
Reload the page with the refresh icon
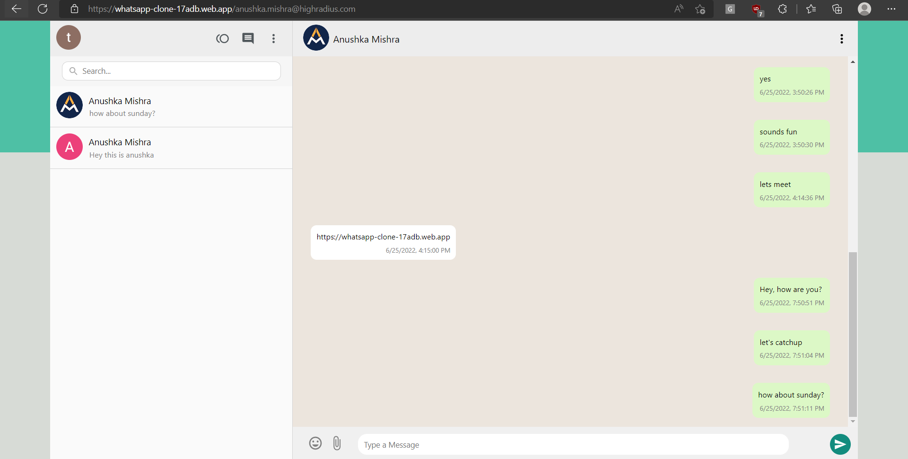pyautogui.click(x=43, y=9)
